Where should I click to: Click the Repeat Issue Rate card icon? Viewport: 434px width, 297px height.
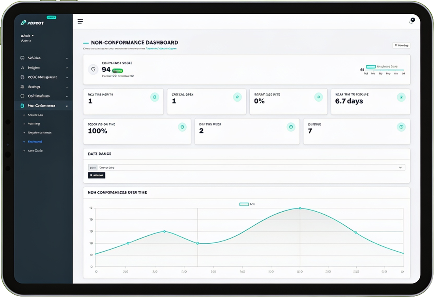click(318, 97)
